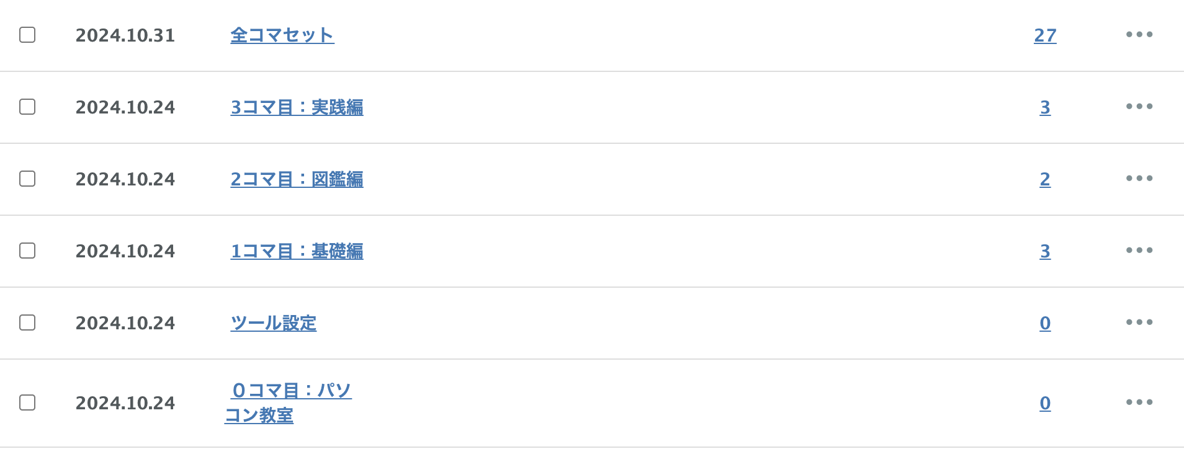The image size is (1184, 449).
Task: Click the 1コマ目：基礎編 title link
Action: (x=297, y=251)
